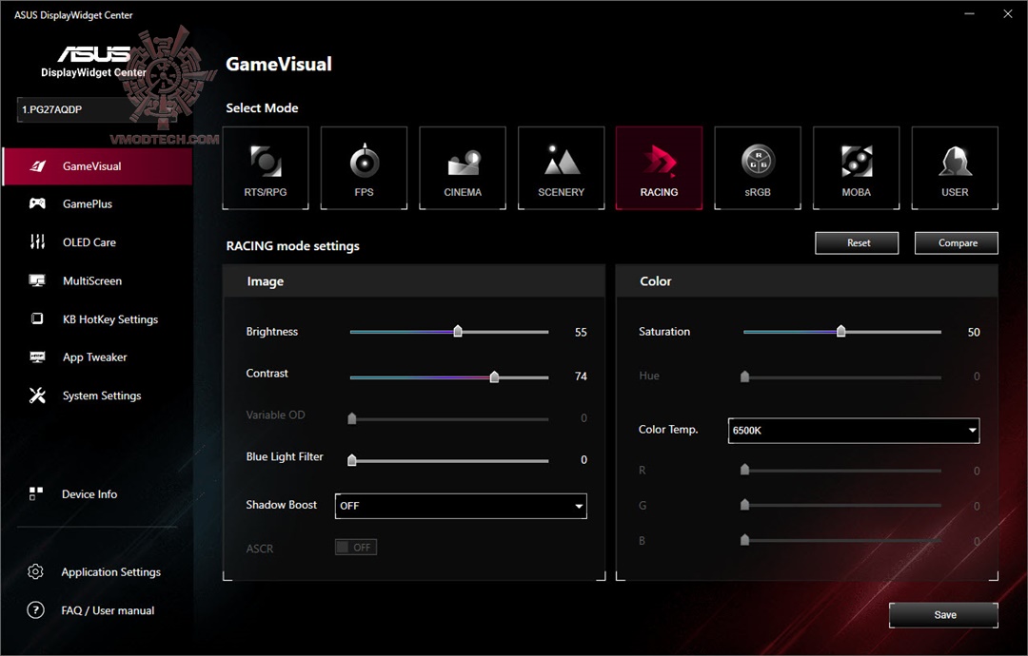
Task: Click the Image panel header
Action: (x=414, y=281)
